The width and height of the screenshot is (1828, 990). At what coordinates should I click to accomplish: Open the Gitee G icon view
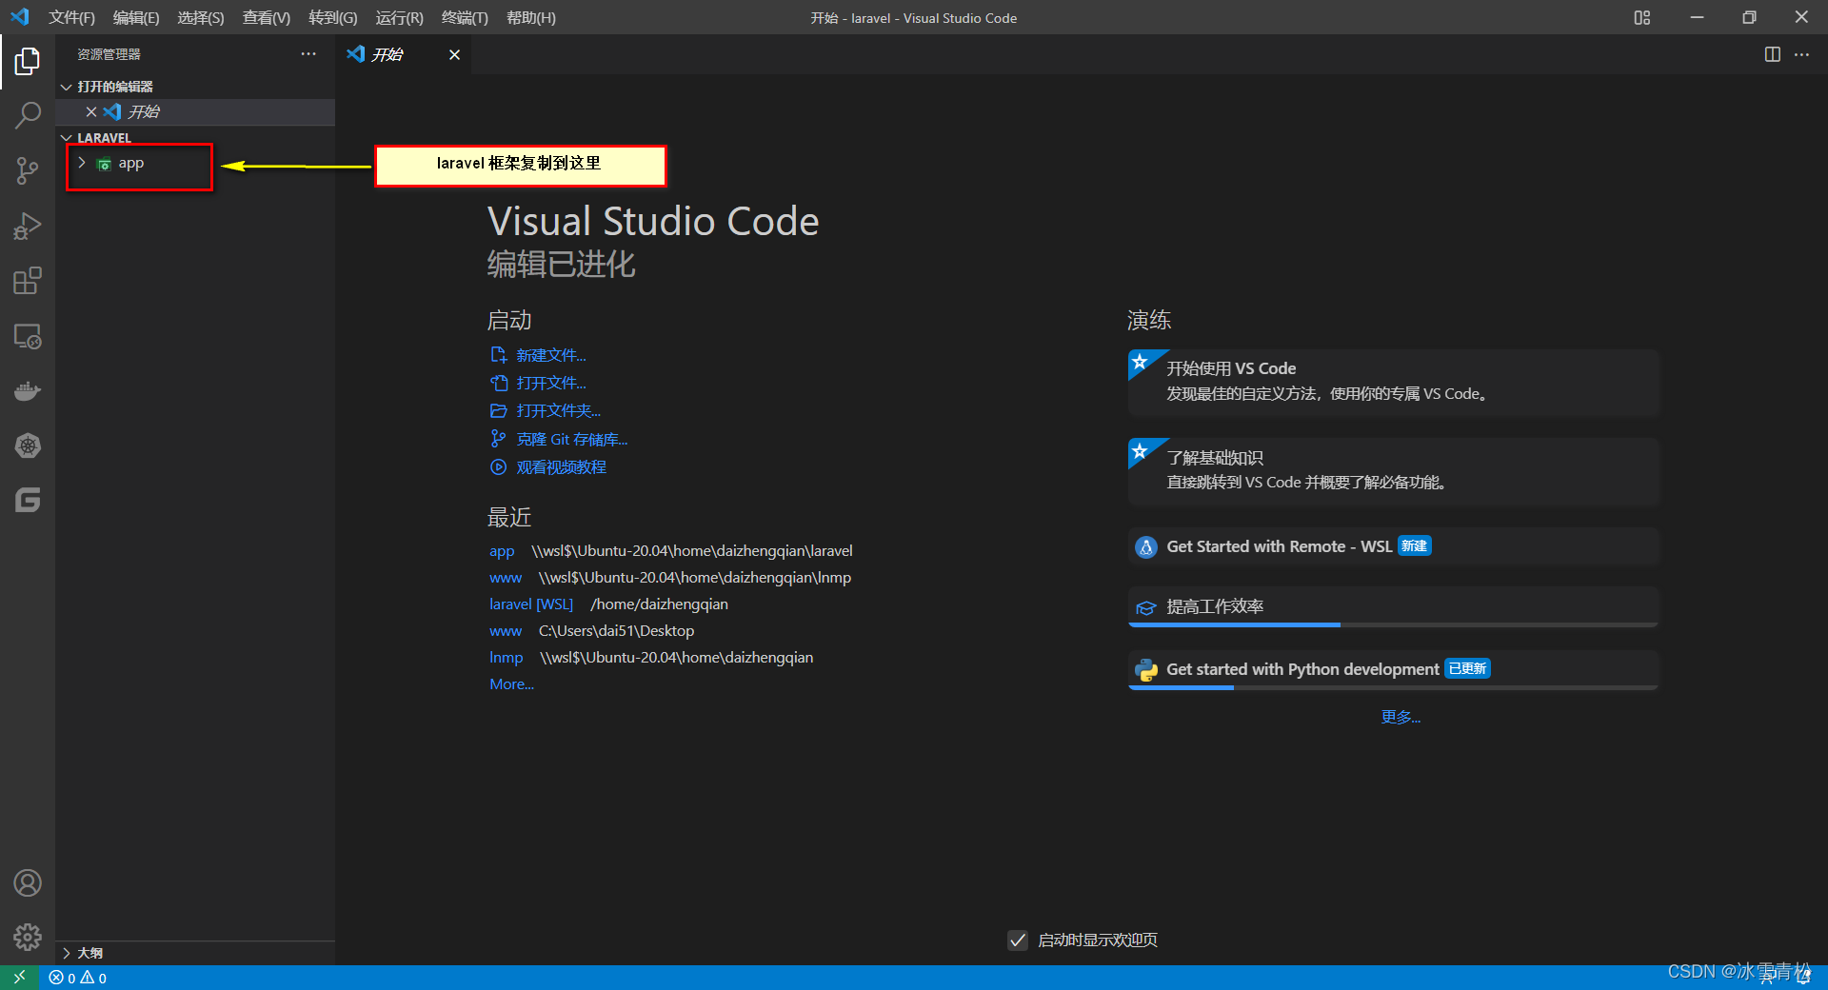click(x=28, y=501)
